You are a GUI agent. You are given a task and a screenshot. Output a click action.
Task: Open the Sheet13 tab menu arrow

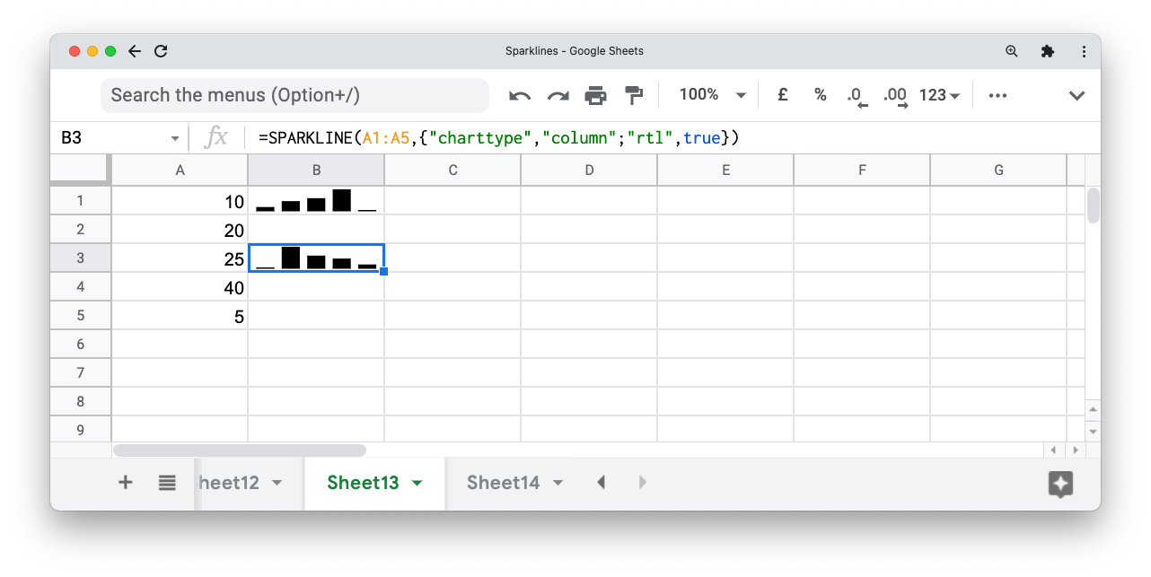pyautogui.click(x=416, y=482)
